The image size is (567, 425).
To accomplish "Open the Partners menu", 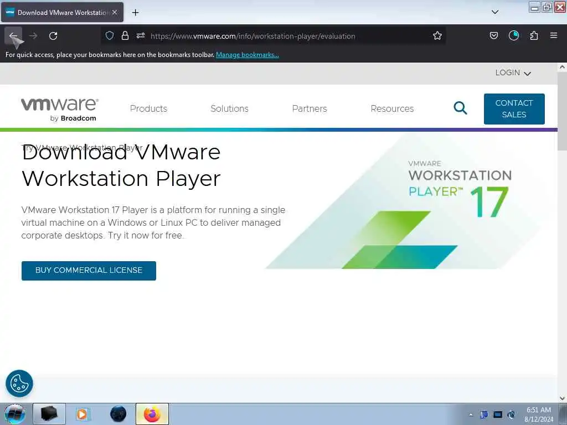I will coord(310,109).
